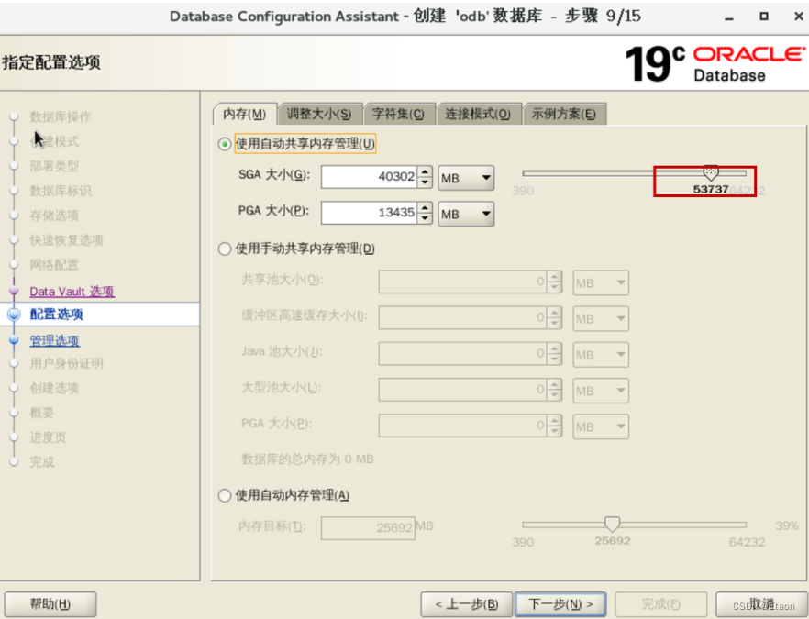Open the 连接模式(O) tab

coord(478,114)
